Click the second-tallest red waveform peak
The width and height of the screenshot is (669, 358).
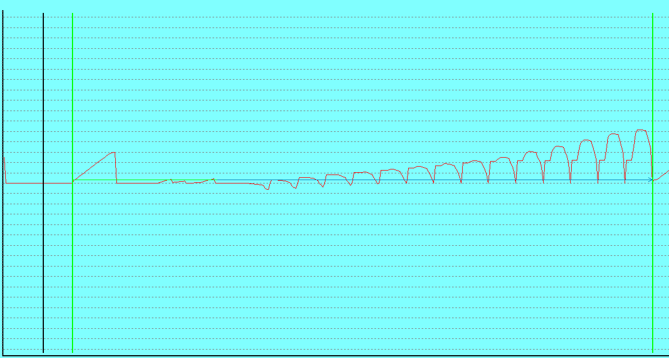tap(614, 134)
